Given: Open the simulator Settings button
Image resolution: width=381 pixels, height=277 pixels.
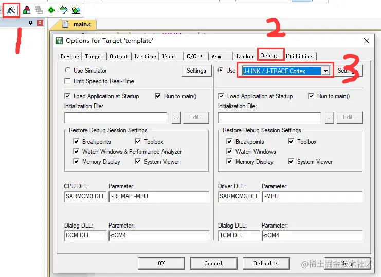Looking at the screenshot, I should click(196, 71).
